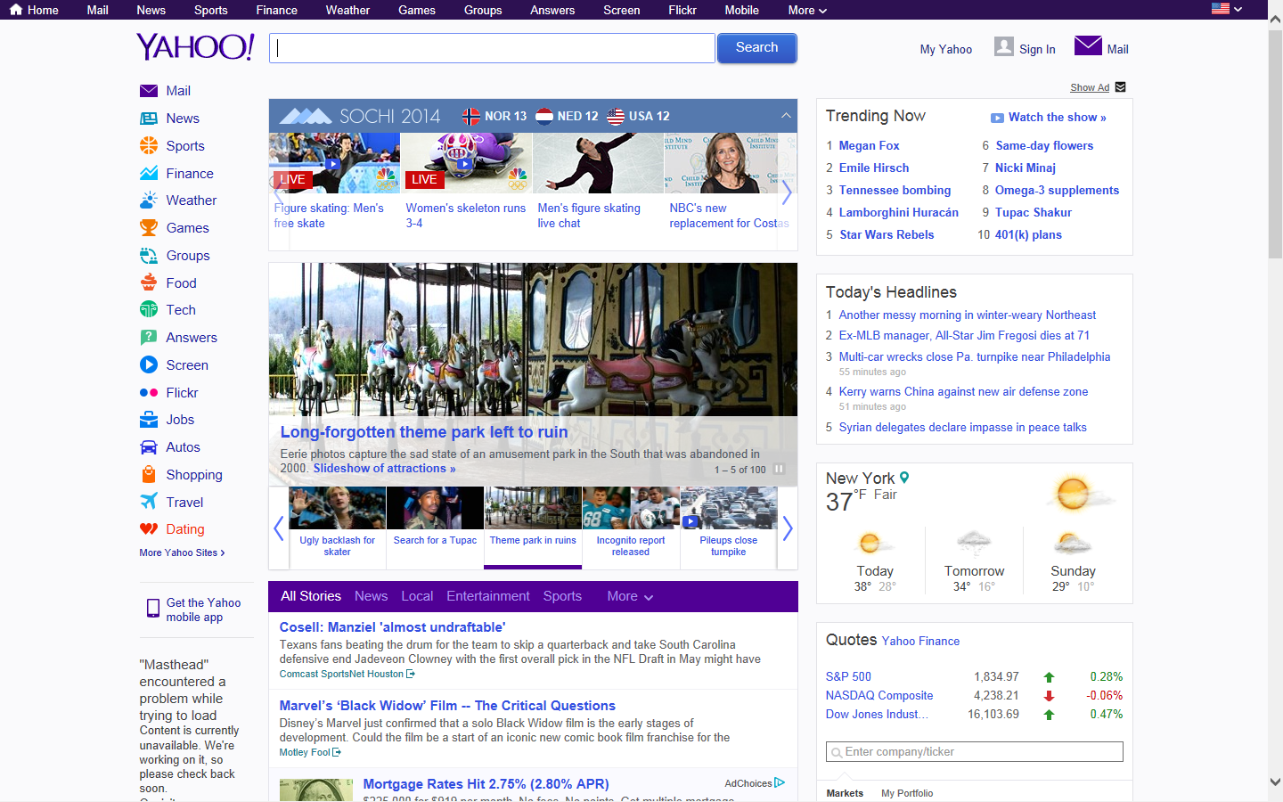Viewport: 1283px width, 802px height.
Task: Select the Dating hearts icon in the sidebar
Action: (149, 529)
